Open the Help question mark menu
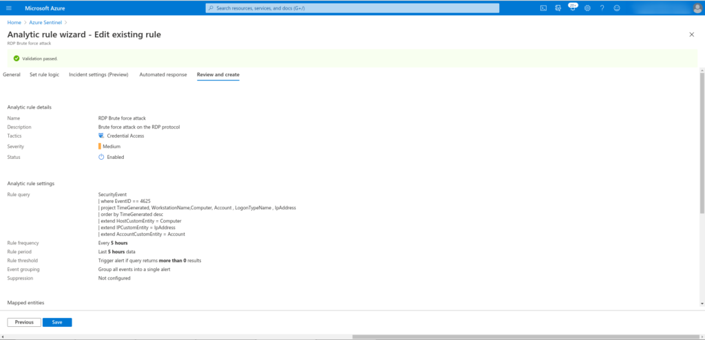The width and height of the screenshot is (705, 340). [x=602, y=8]
